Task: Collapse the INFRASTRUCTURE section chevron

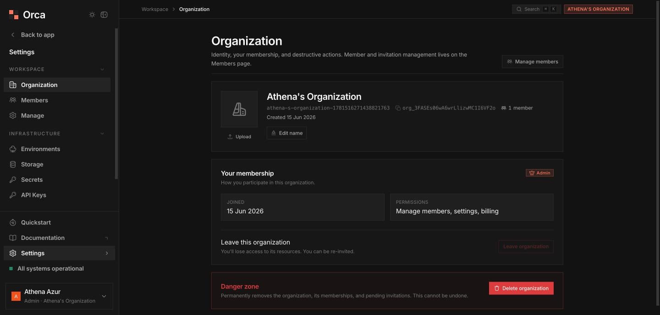Action: pos(102,134)
